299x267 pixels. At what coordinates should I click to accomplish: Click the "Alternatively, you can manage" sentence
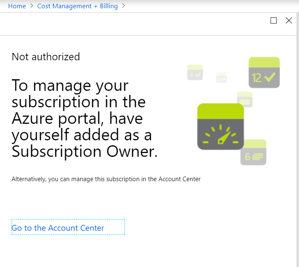click(x=106, y=179)
